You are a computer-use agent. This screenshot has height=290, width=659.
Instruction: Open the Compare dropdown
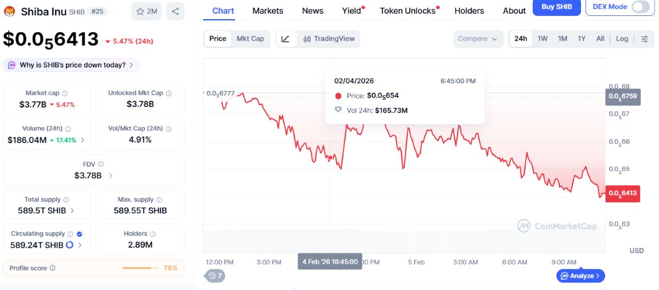[x=478, y=39]
